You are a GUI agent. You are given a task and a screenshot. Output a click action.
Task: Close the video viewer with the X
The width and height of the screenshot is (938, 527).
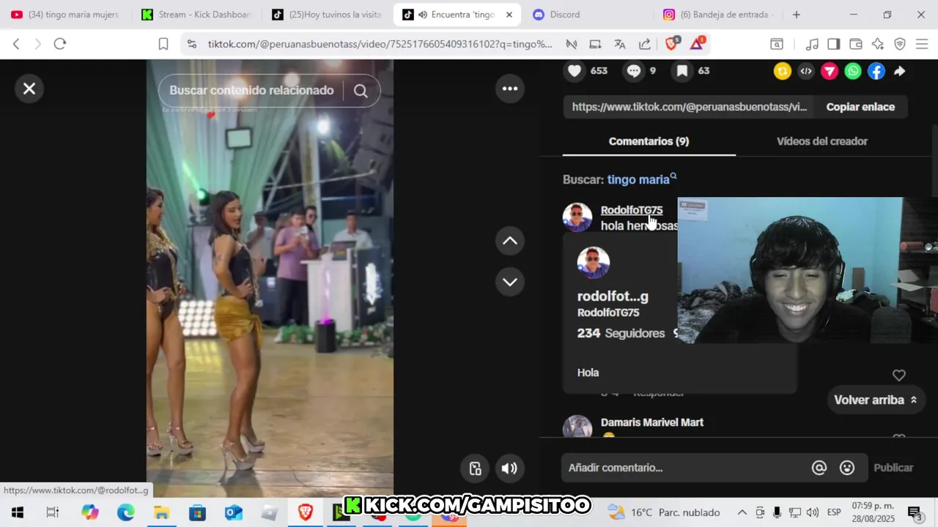[x=29, y=89]
